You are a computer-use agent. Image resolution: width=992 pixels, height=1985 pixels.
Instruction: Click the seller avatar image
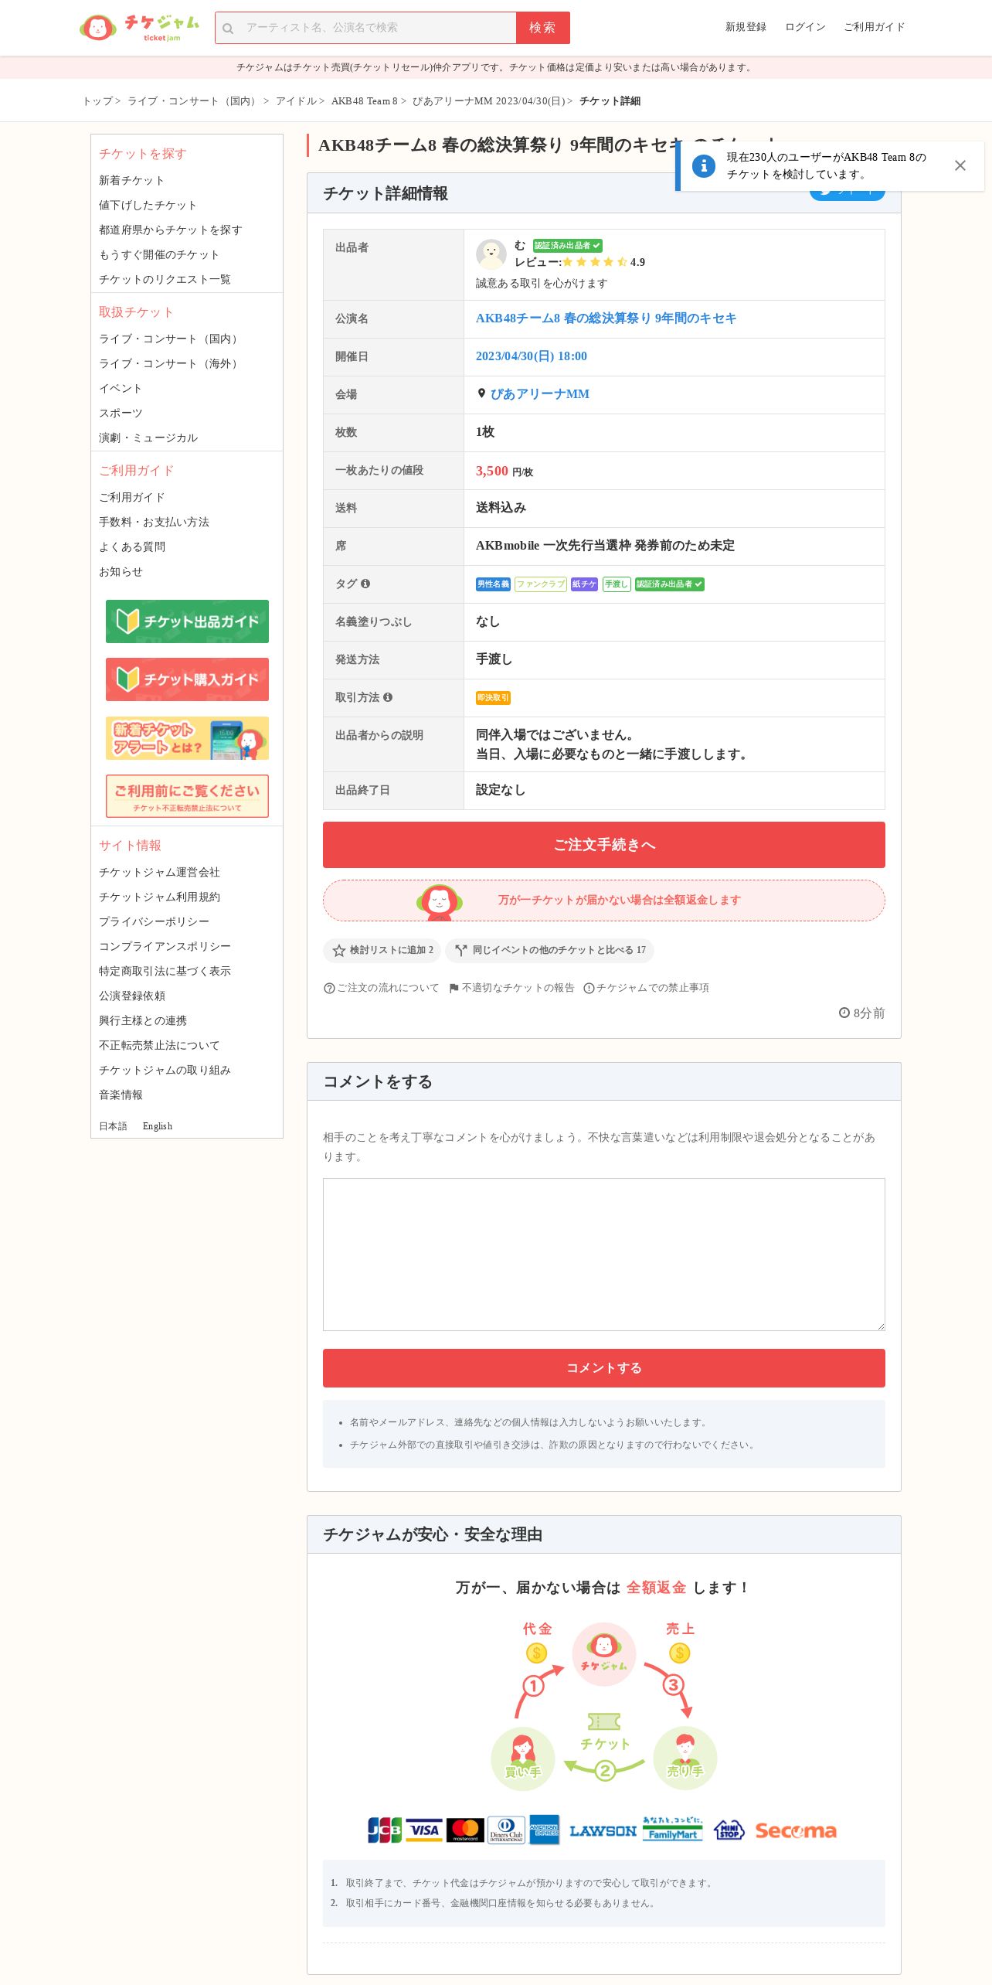491,253
